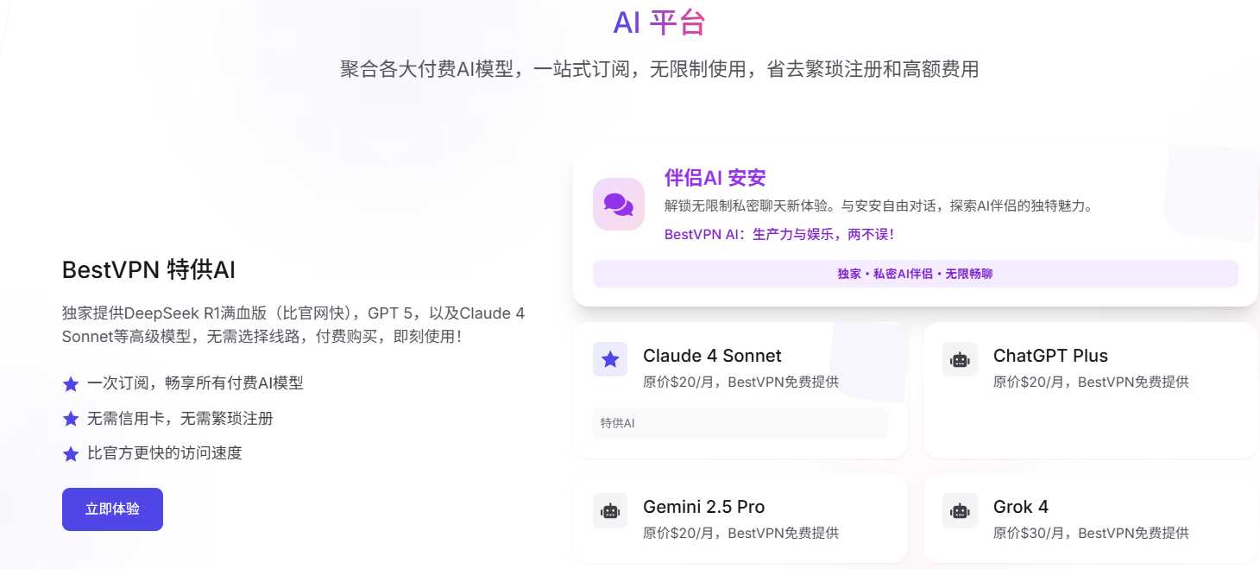This screenshot has width=1260, height=569.
Task: Click the robot icon beside Gemini 2.5 Pro
Action: 610,510
